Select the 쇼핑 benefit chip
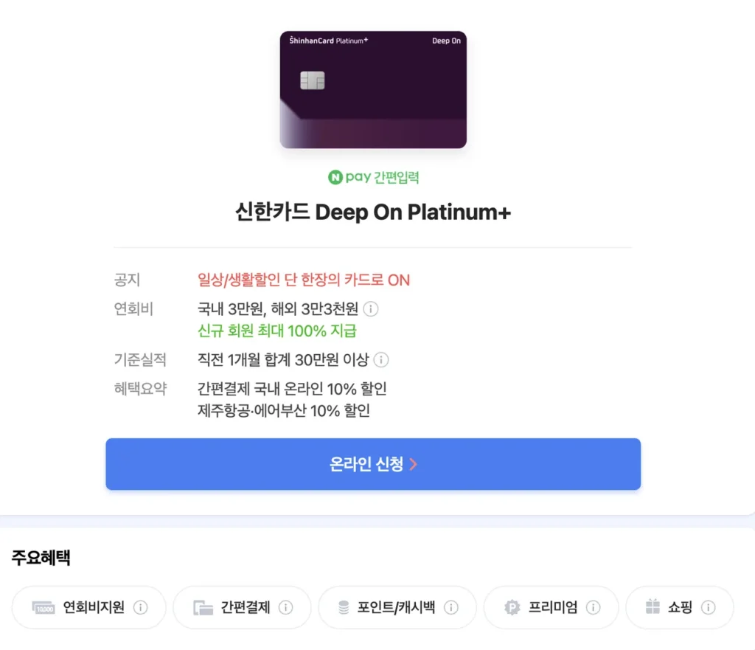 click(x=679, y=608)
